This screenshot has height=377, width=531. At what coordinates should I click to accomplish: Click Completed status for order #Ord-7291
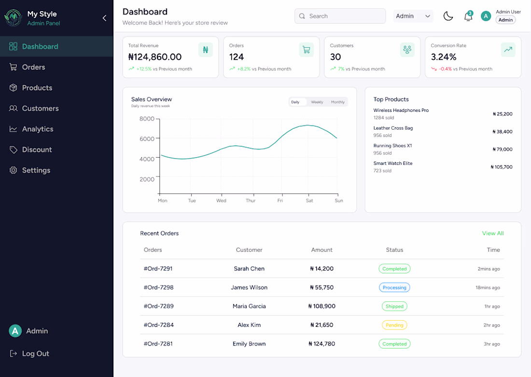coord(394,269)
